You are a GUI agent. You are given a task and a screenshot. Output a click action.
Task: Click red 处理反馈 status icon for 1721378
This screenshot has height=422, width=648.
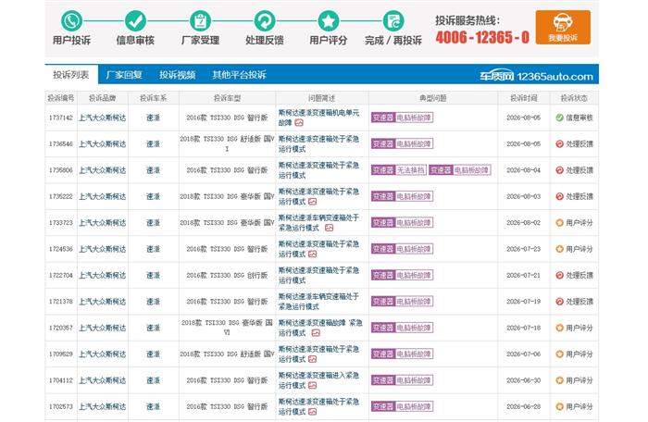click(x=559, y=302)
